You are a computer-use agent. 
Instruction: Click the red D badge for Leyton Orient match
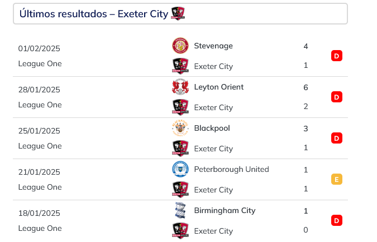click(337, 97)
